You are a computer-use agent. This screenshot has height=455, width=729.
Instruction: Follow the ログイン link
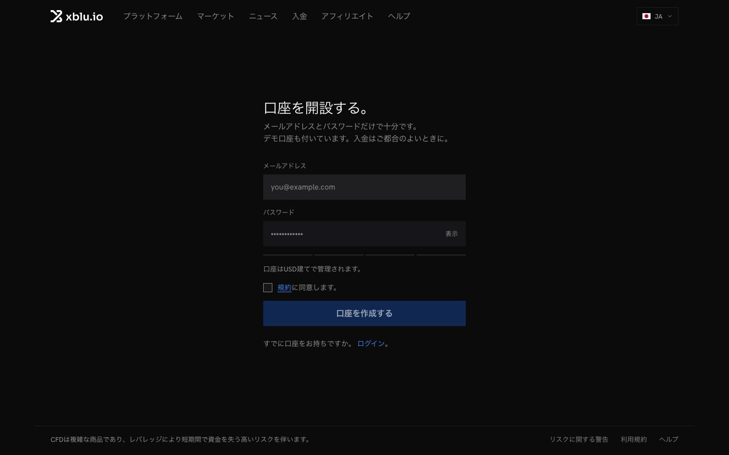pyautogui.click(x=371, y=344)
